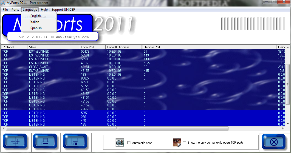Select row with local port 49152
Viewport: 291px width, 153px height.
[143, 105]
